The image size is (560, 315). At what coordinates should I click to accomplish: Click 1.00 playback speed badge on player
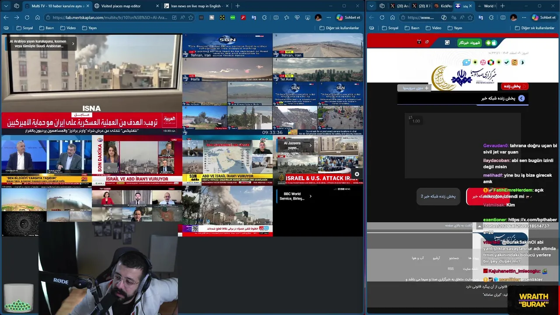(x=416, y=121)
